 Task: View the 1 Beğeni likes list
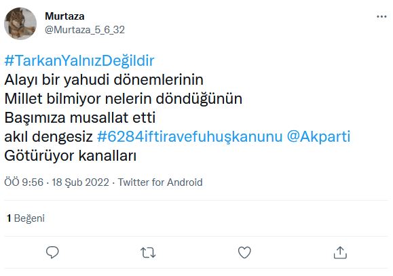(x=26, y=218)
